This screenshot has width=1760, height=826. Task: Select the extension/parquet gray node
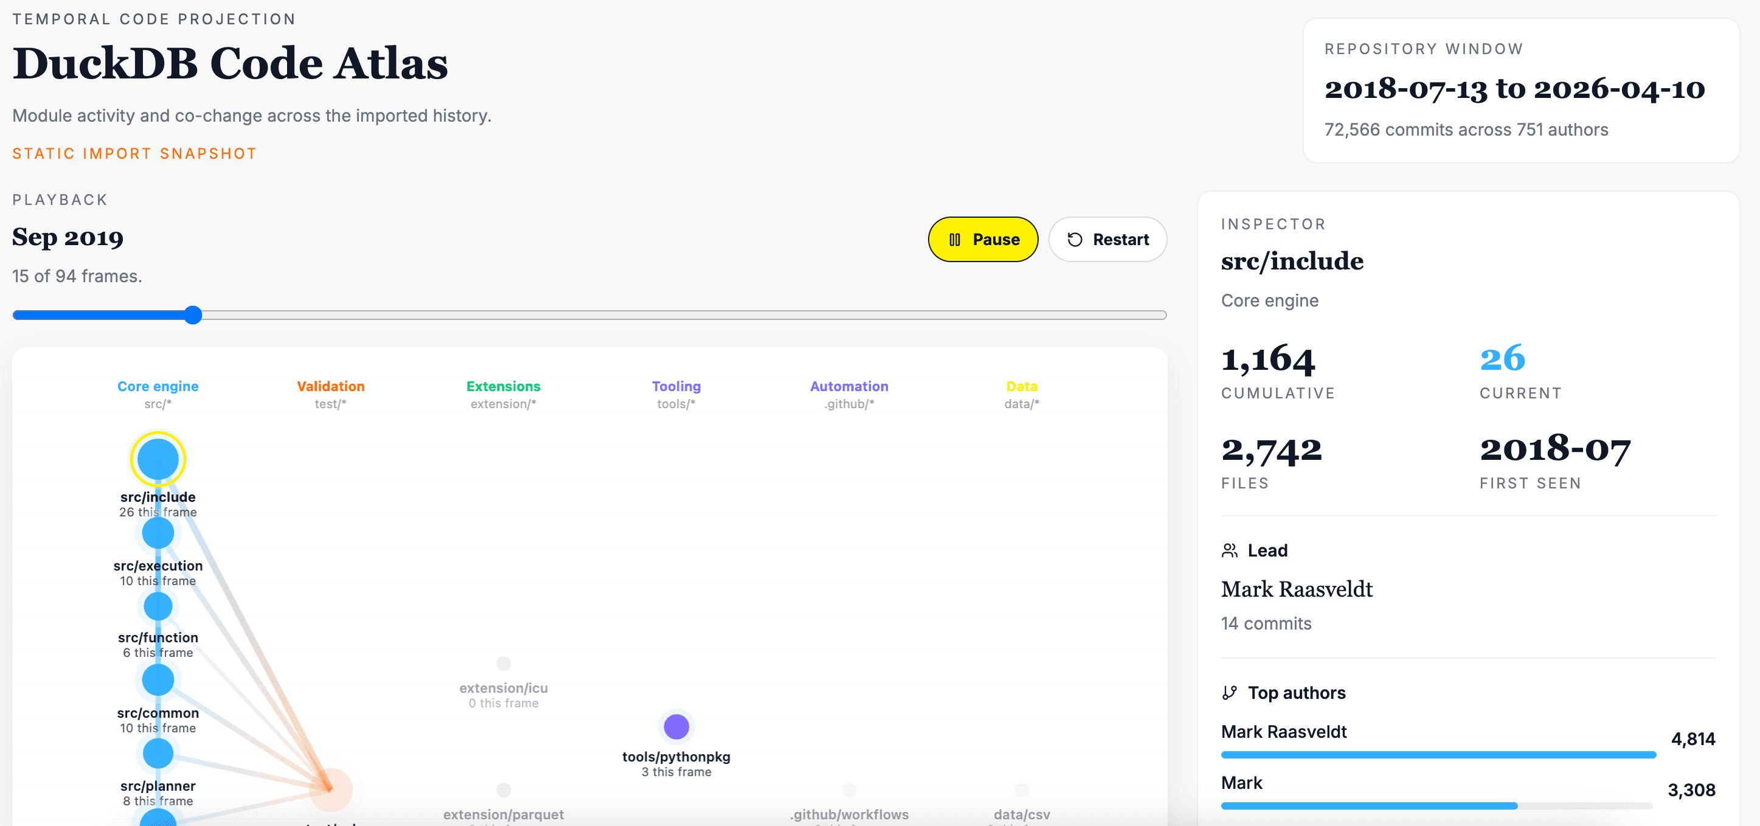[x=504, y=789]
